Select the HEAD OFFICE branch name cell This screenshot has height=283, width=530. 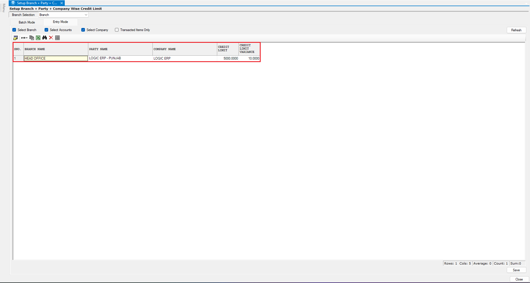click(x=56, y=58)
